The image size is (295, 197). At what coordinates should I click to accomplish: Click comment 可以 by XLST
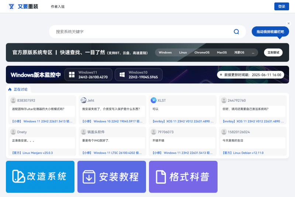[155, 109]
